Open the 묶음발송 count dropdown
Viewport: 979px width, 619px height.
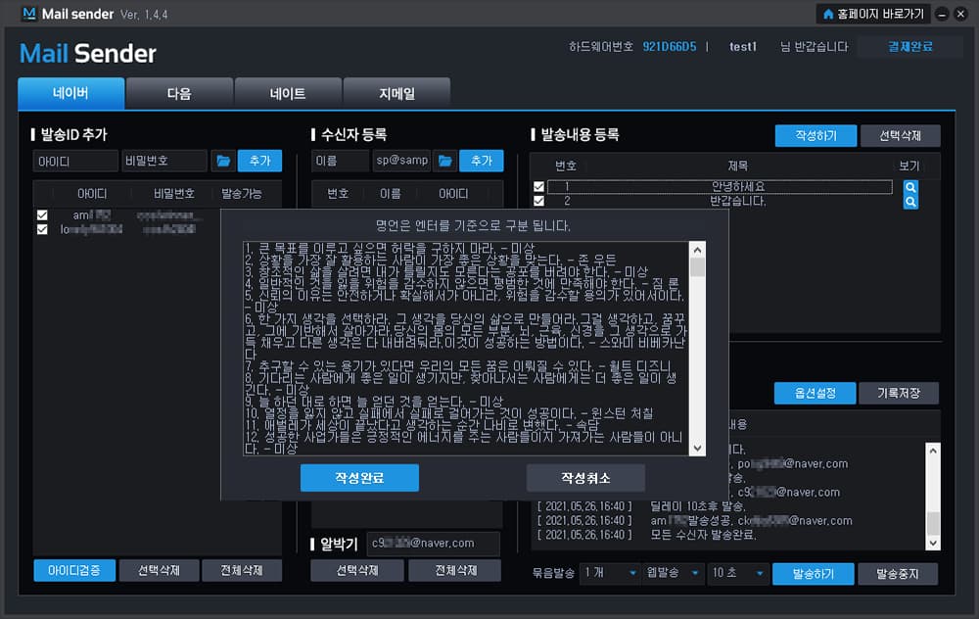609,573
